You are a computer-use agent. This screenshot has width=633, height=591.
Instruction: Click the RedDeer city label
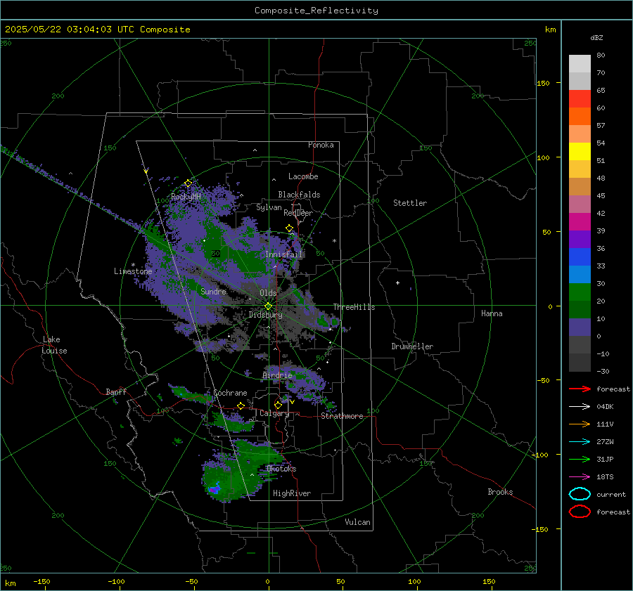tap(298, 213)
